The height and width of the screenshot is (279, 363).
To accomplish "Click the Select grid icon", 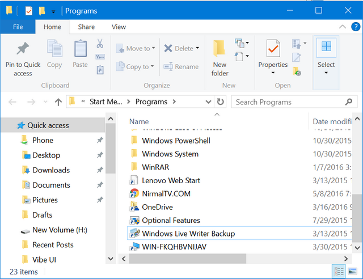I will (x=326, y=46).
